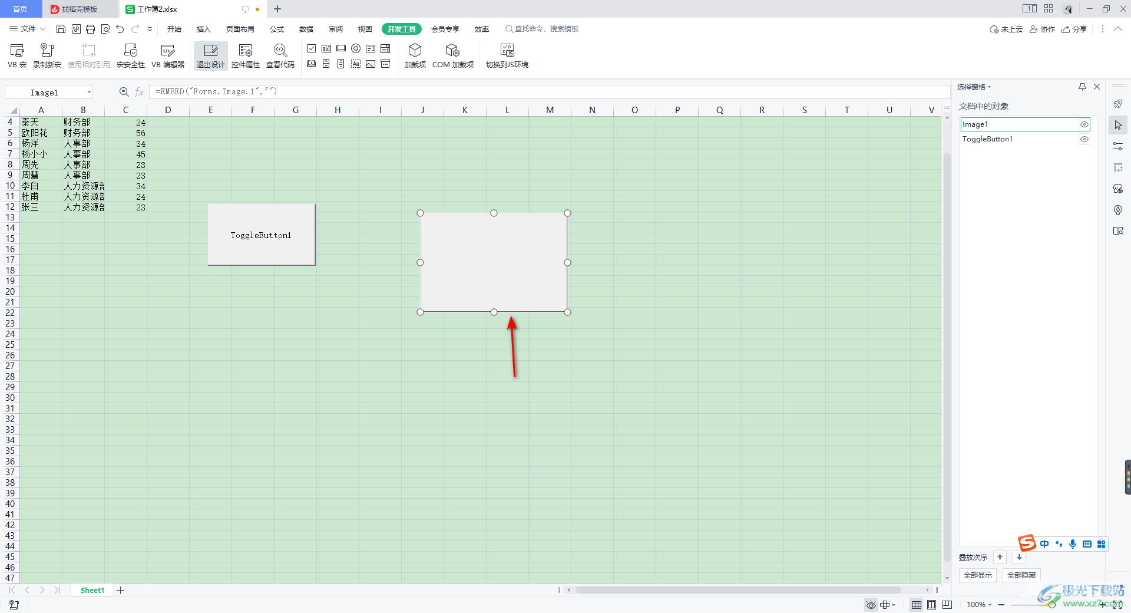Click the formula bar input field
The height and width of the screenshot is (613, 1131).
pos(549,92)
